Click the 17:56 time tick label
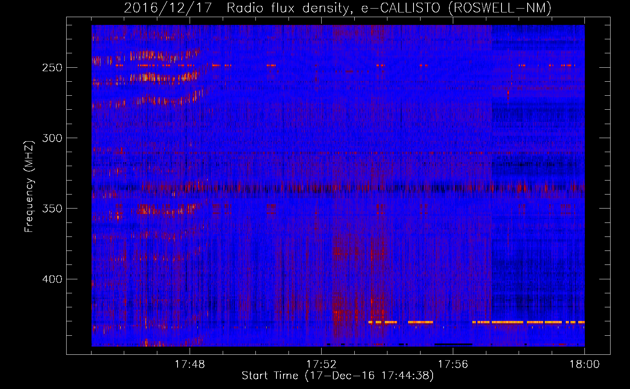The height and width of the screenshot is (389, 630). pyautogui.click(x=453, y=364)
